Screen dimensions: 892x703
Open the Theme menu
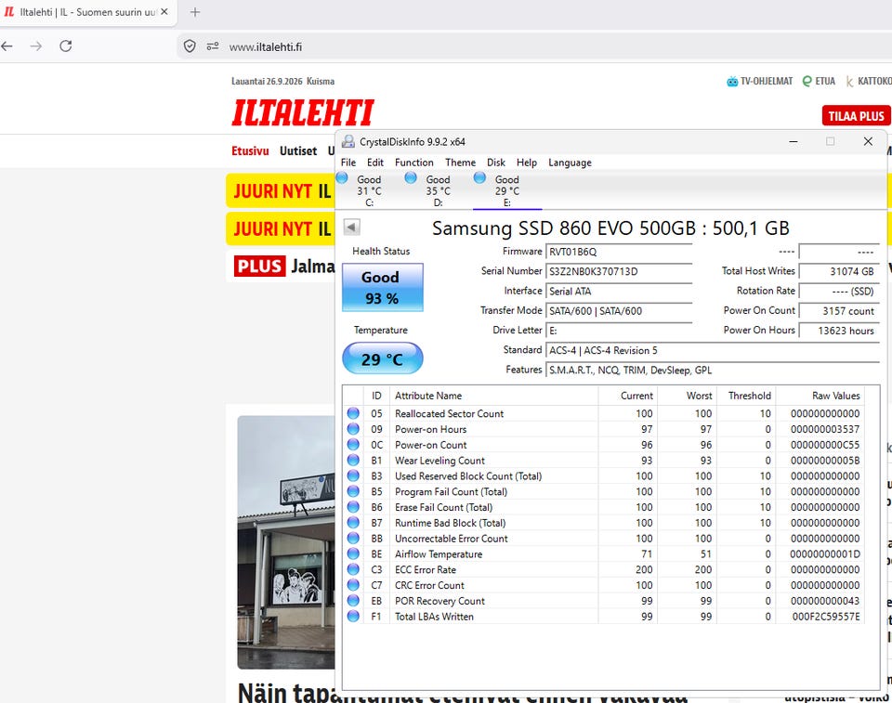click(x=460, y=163)
